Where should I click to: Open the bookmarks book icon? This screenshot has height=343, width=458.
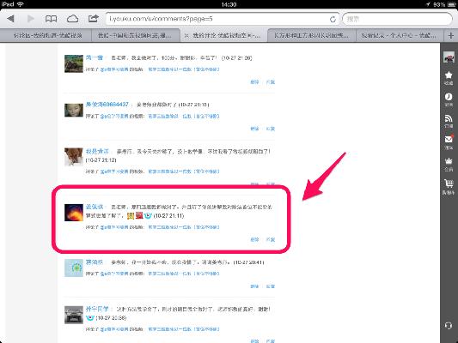pyautogui.click(x=51, y=19)
